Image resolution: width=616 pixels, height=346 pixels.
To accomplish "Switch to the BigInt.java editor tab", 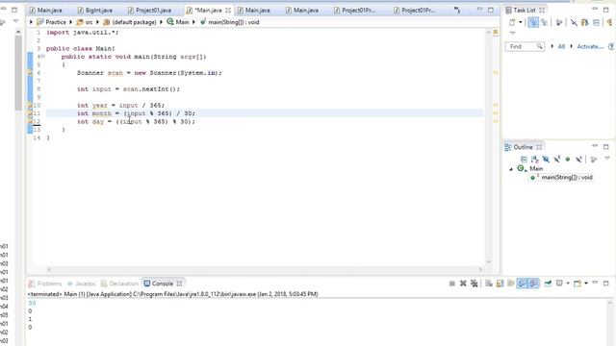I will click(x=98, y=11).
